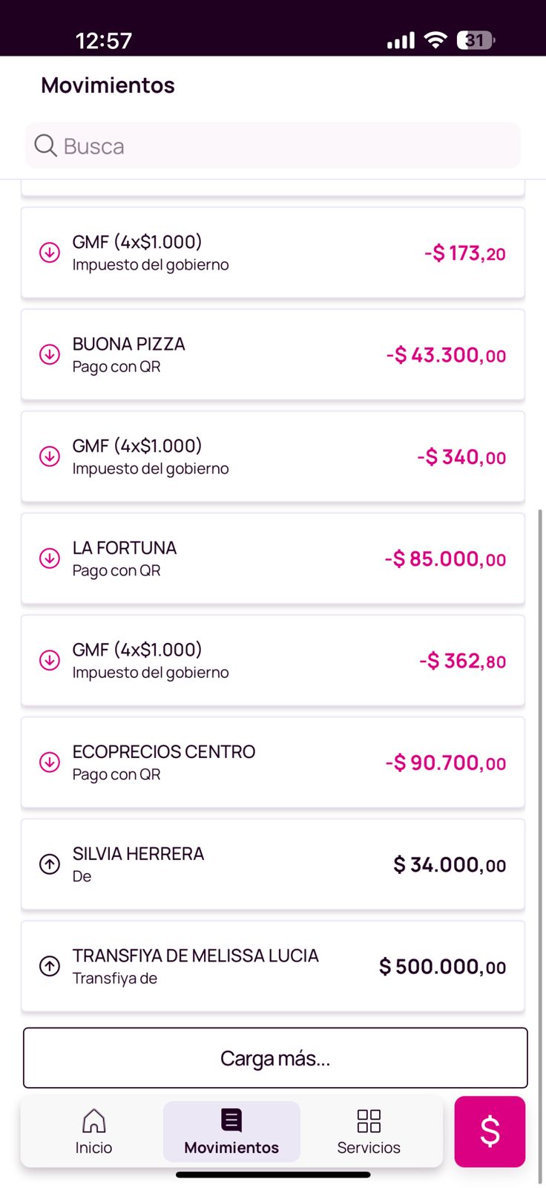Switch to the Servicios tab label
The height and width of the screenshot is (1188, 546).
coord(369,1148)
